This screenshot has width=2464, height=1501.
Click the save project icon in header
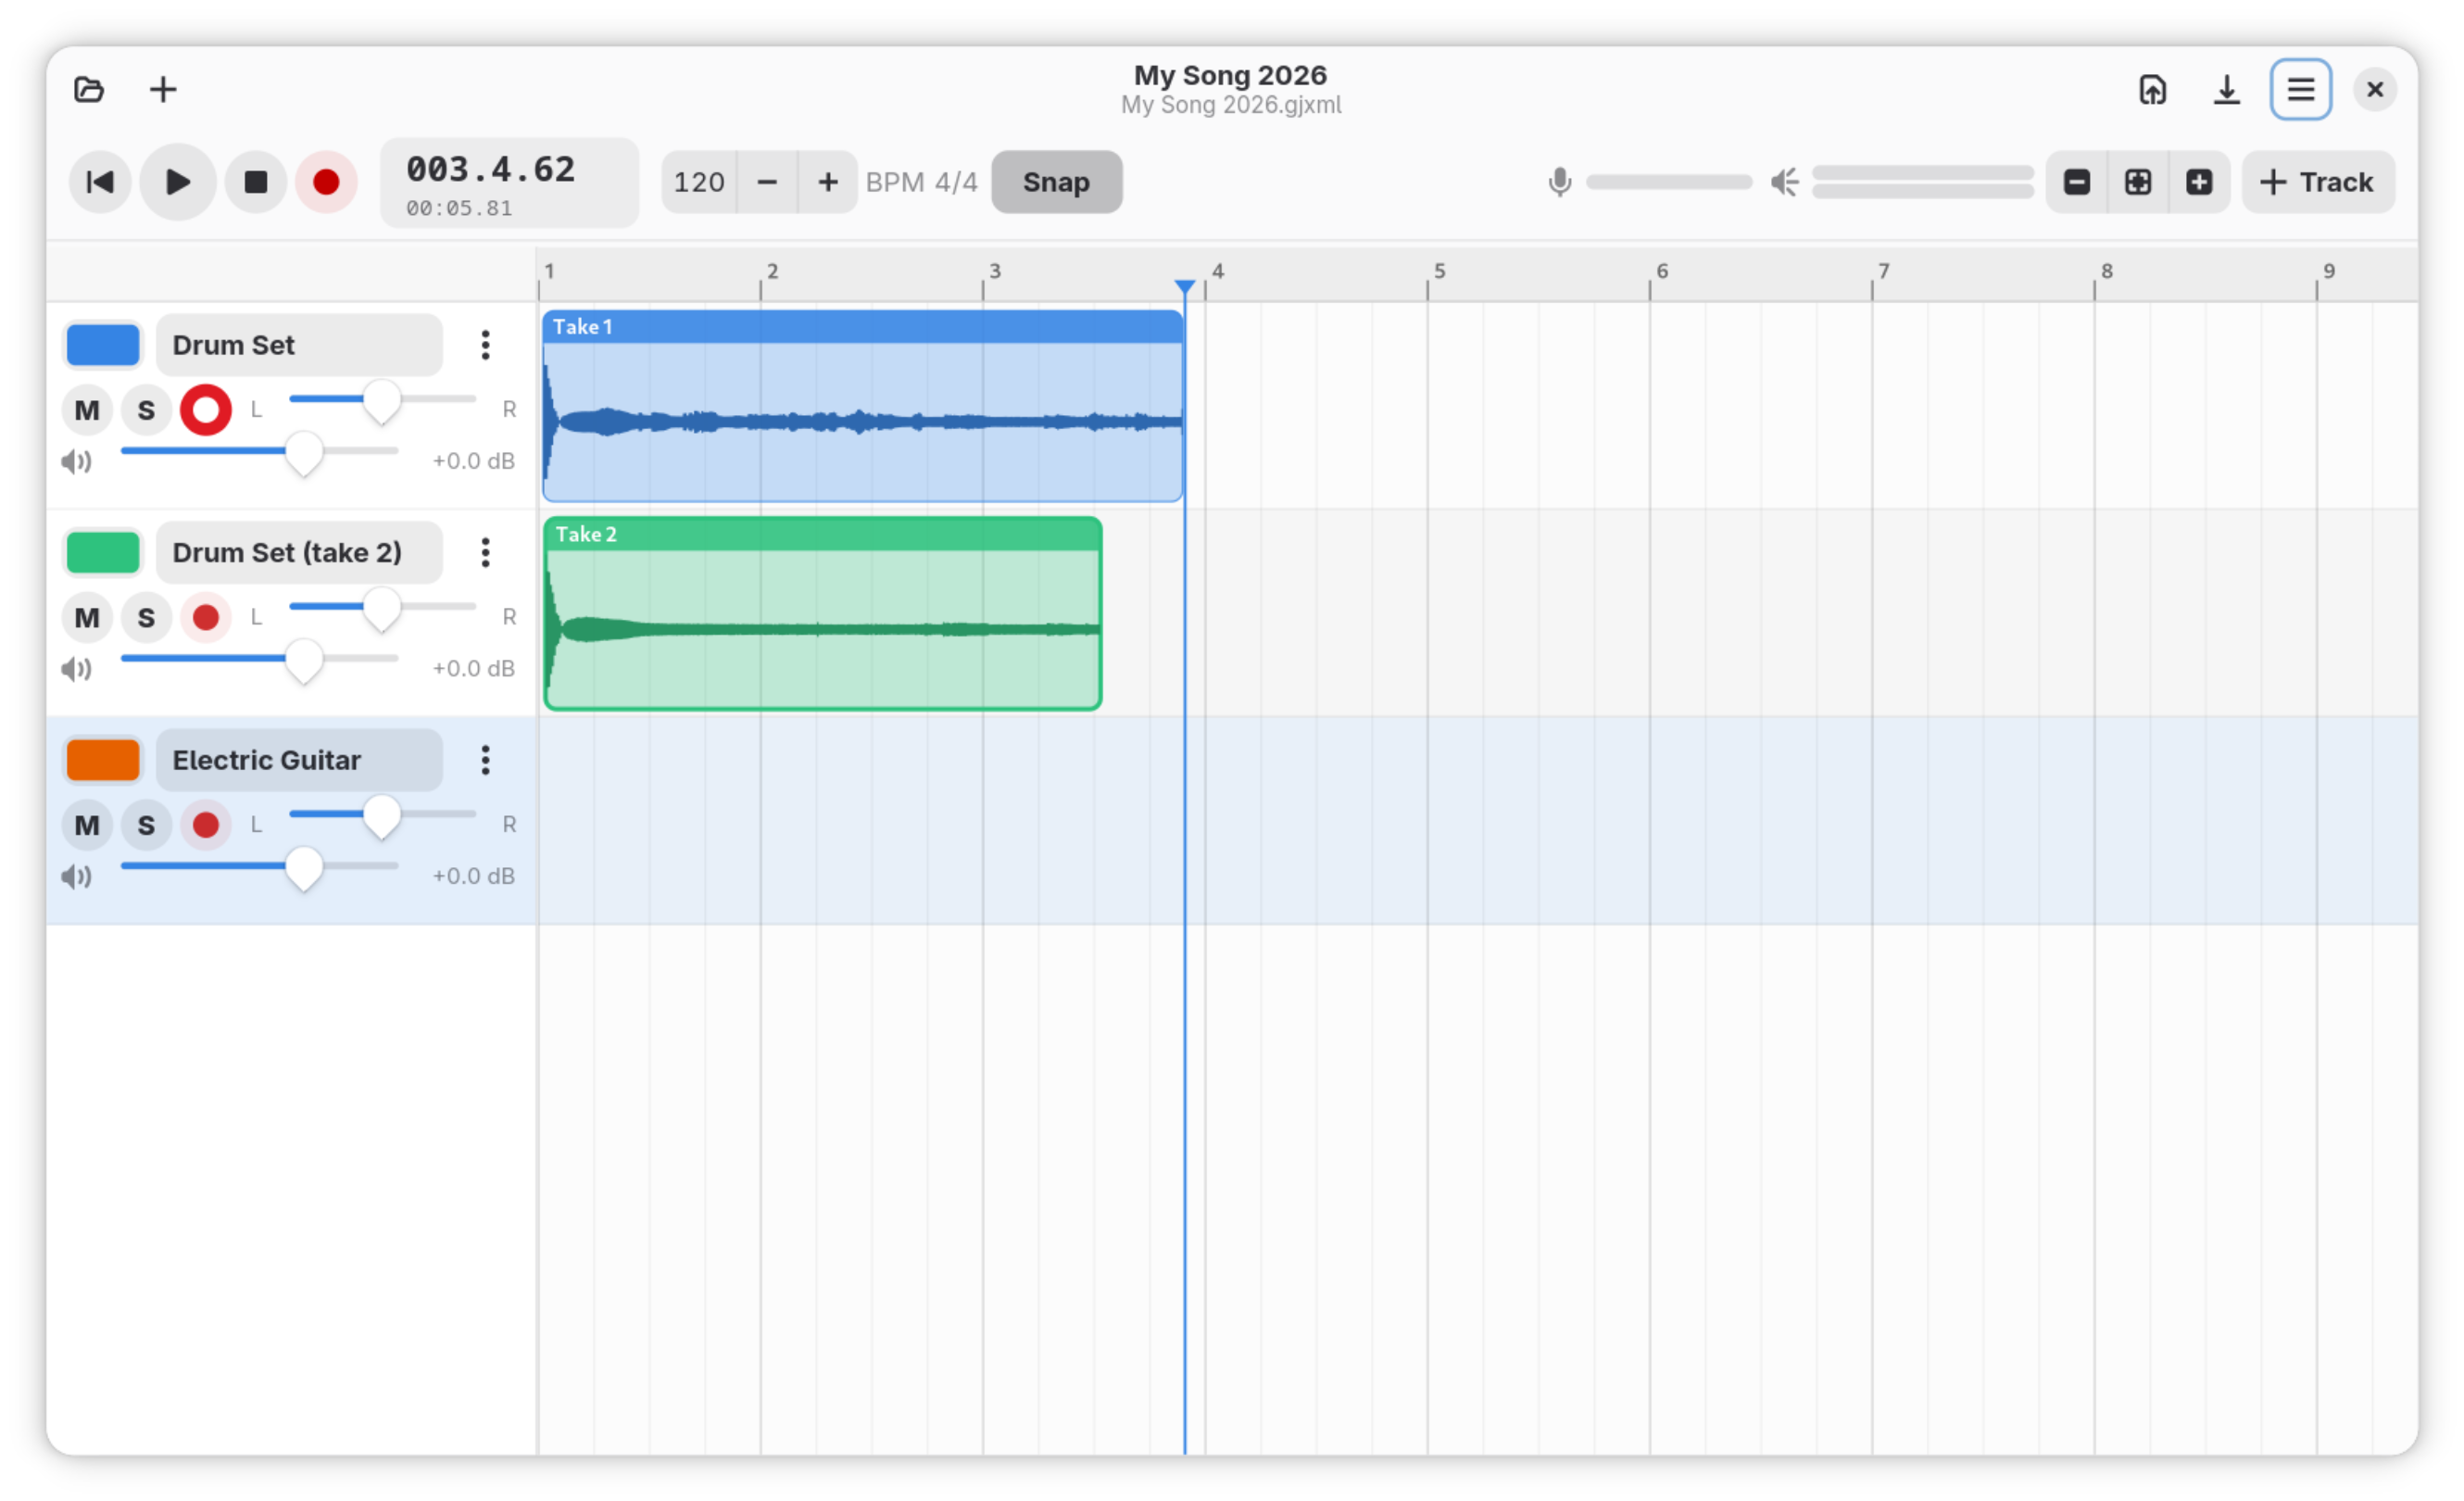(x=2152, y=90)
